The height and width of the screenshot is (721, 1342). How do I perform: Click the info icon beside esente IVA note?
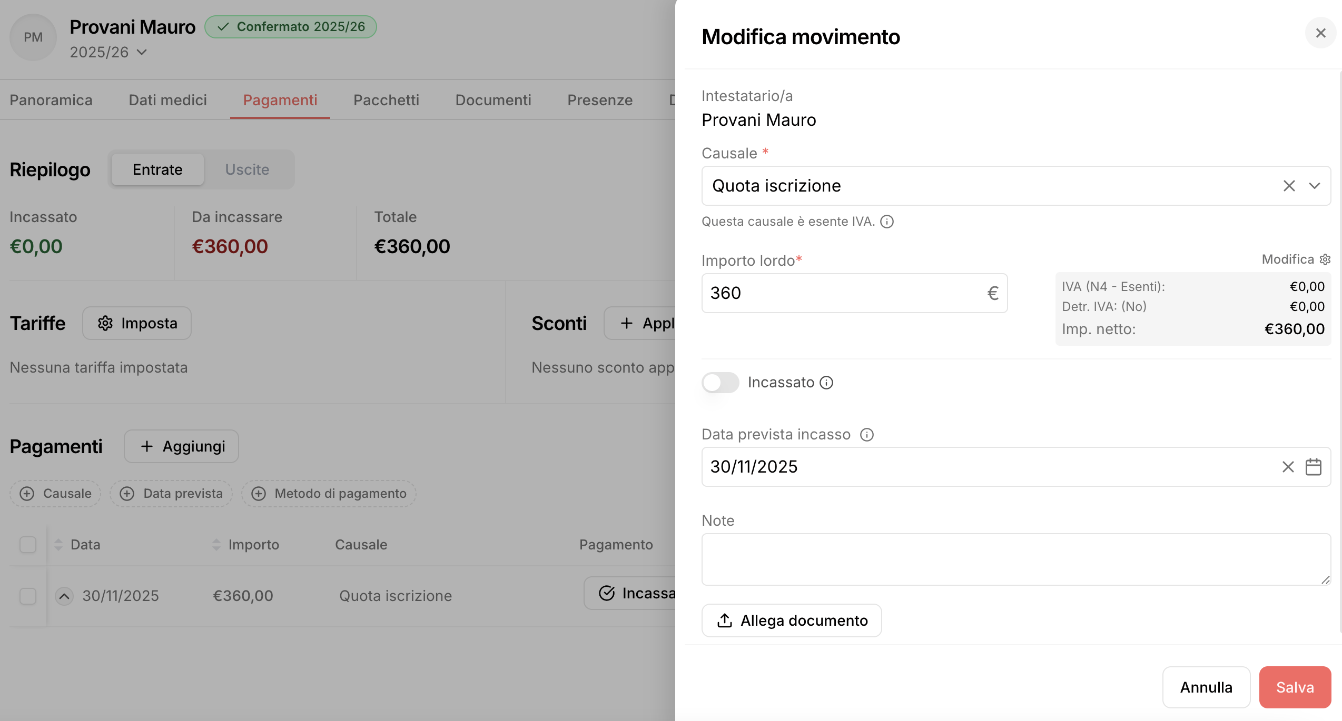pos(887,222)
